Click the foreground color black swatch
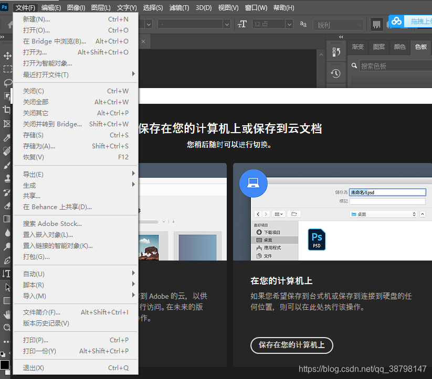The image size is (432, 379). (x=4, y=365)
